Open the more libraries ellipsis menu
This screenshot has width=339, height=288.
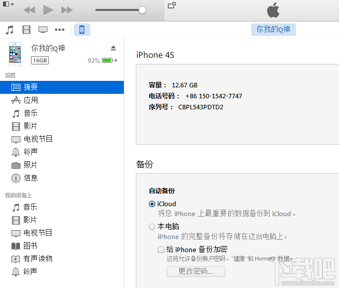(x=59, y=29)
